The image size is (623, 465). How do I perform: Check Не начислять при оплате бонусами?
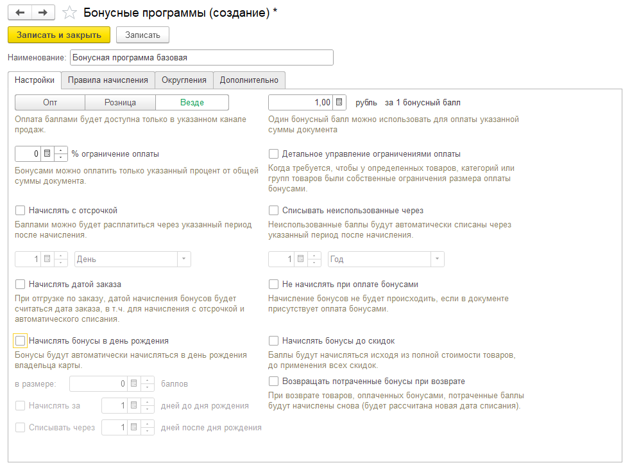pos(273,284)
